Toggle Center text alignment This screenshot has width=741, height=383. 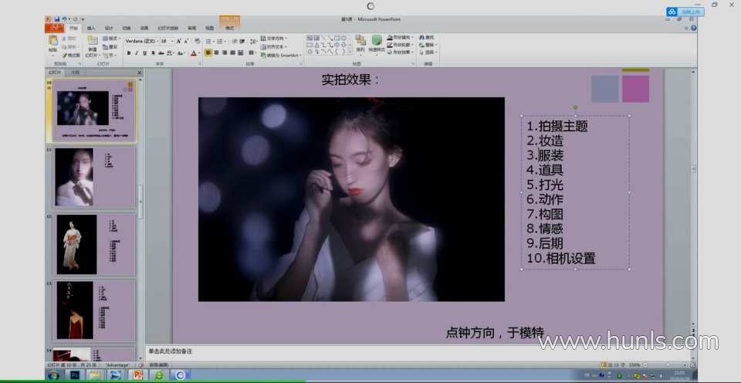click(217, 53)
